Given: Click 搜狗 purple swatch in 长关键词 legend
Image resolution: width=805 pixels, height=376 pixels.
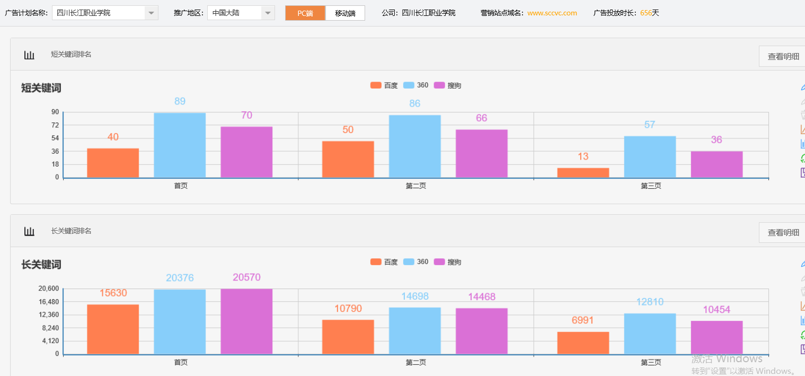Looking at the screenshot, I should tap(440, 262).
